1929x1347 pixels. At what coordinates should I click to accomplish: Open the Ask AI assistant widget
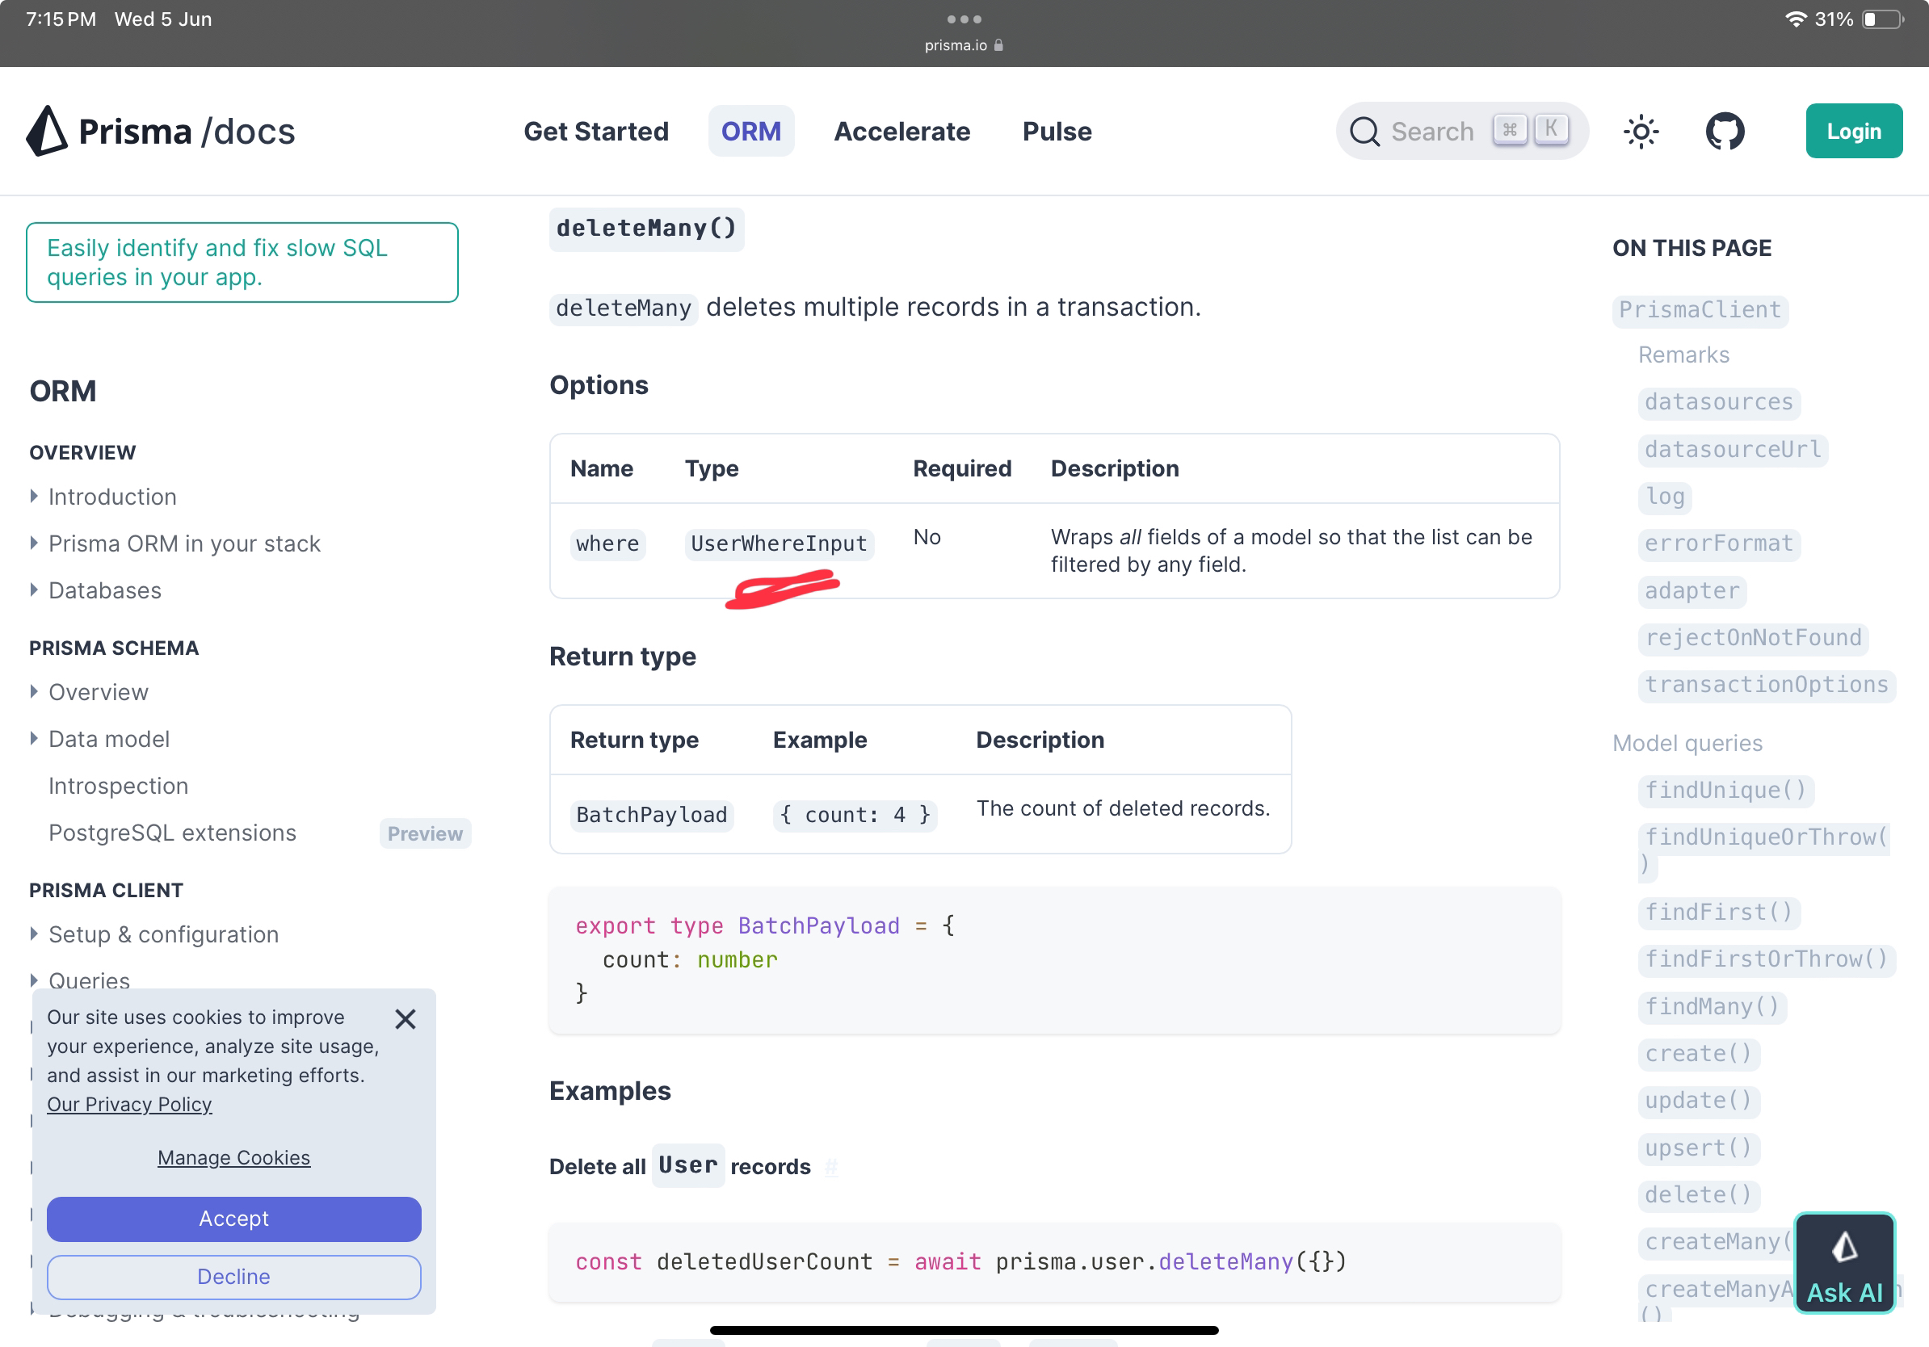[x=1844, y=1262]
